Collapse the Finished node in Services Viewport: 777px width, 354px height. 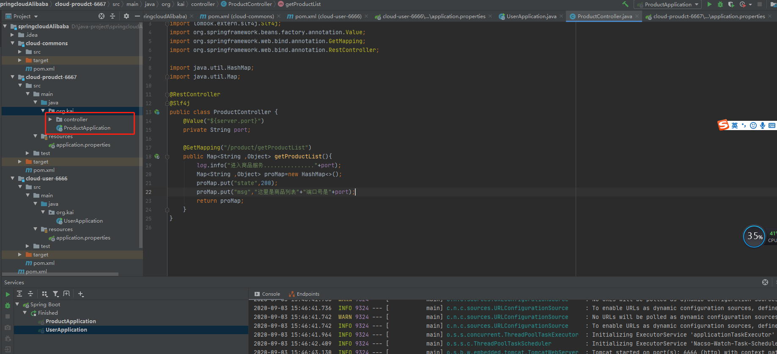[x=25, y=313]
